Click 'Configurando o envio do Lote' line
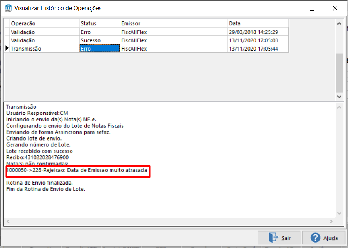 pos(65,126)
